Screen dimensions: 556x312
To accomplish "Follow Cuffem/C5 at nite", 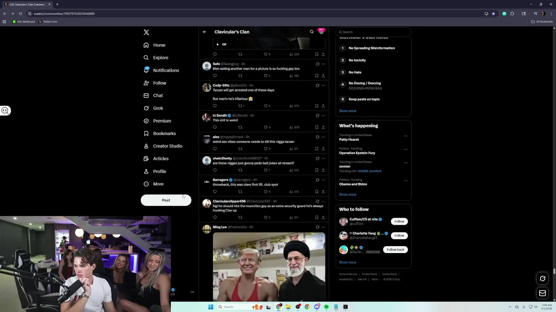I will 399,221.
